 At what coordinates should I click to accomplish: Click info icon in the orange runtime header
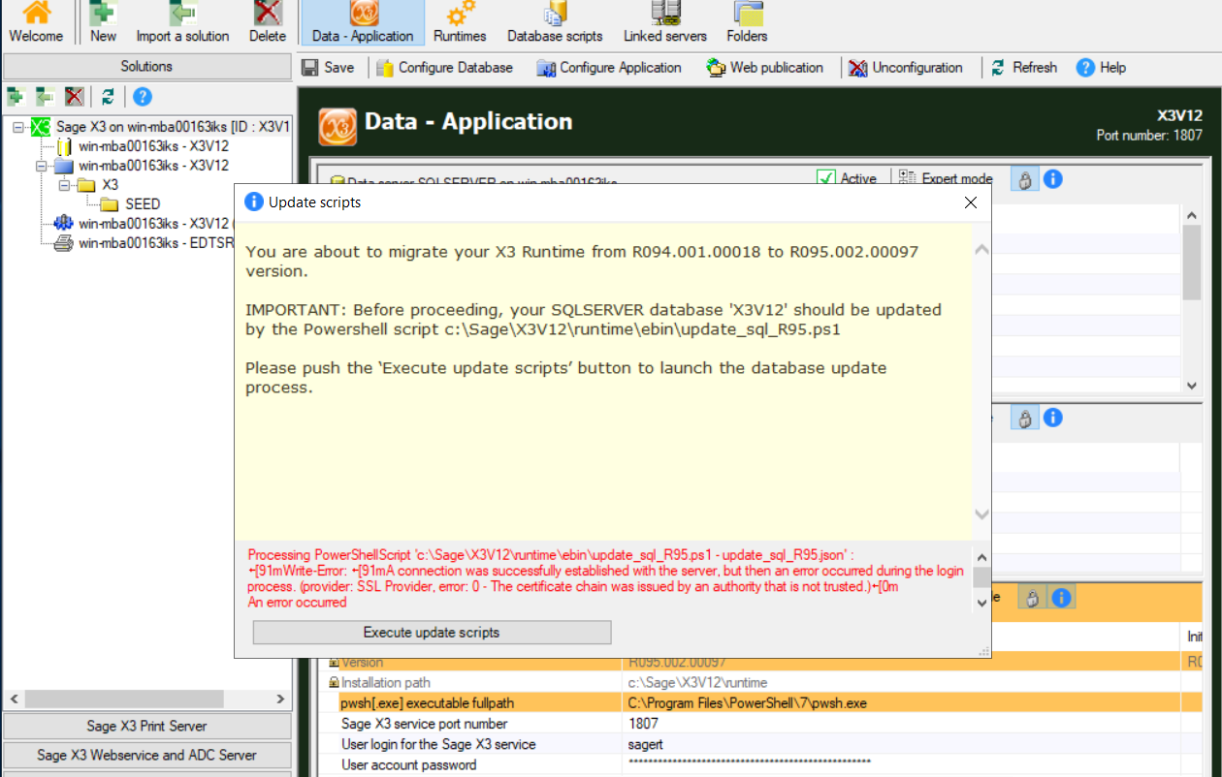(x=1061, y=598)
